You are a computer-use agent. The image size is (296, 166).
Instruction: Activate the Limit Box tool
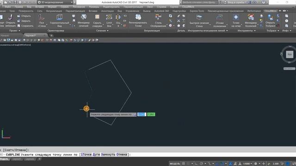[109, 18]
